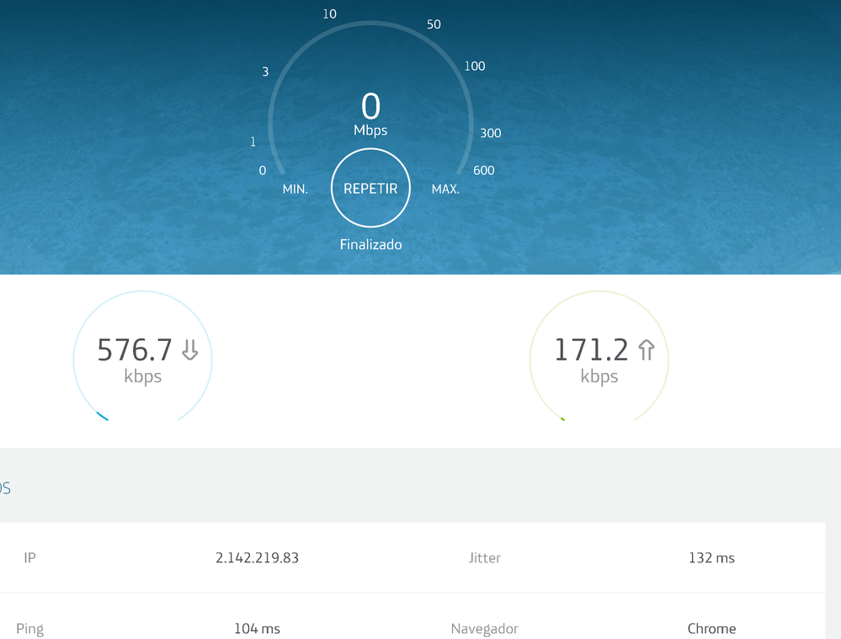Click the IP address 2.142.219.83
The width and height of the screenshot is (841, 639).
[257, 558]
